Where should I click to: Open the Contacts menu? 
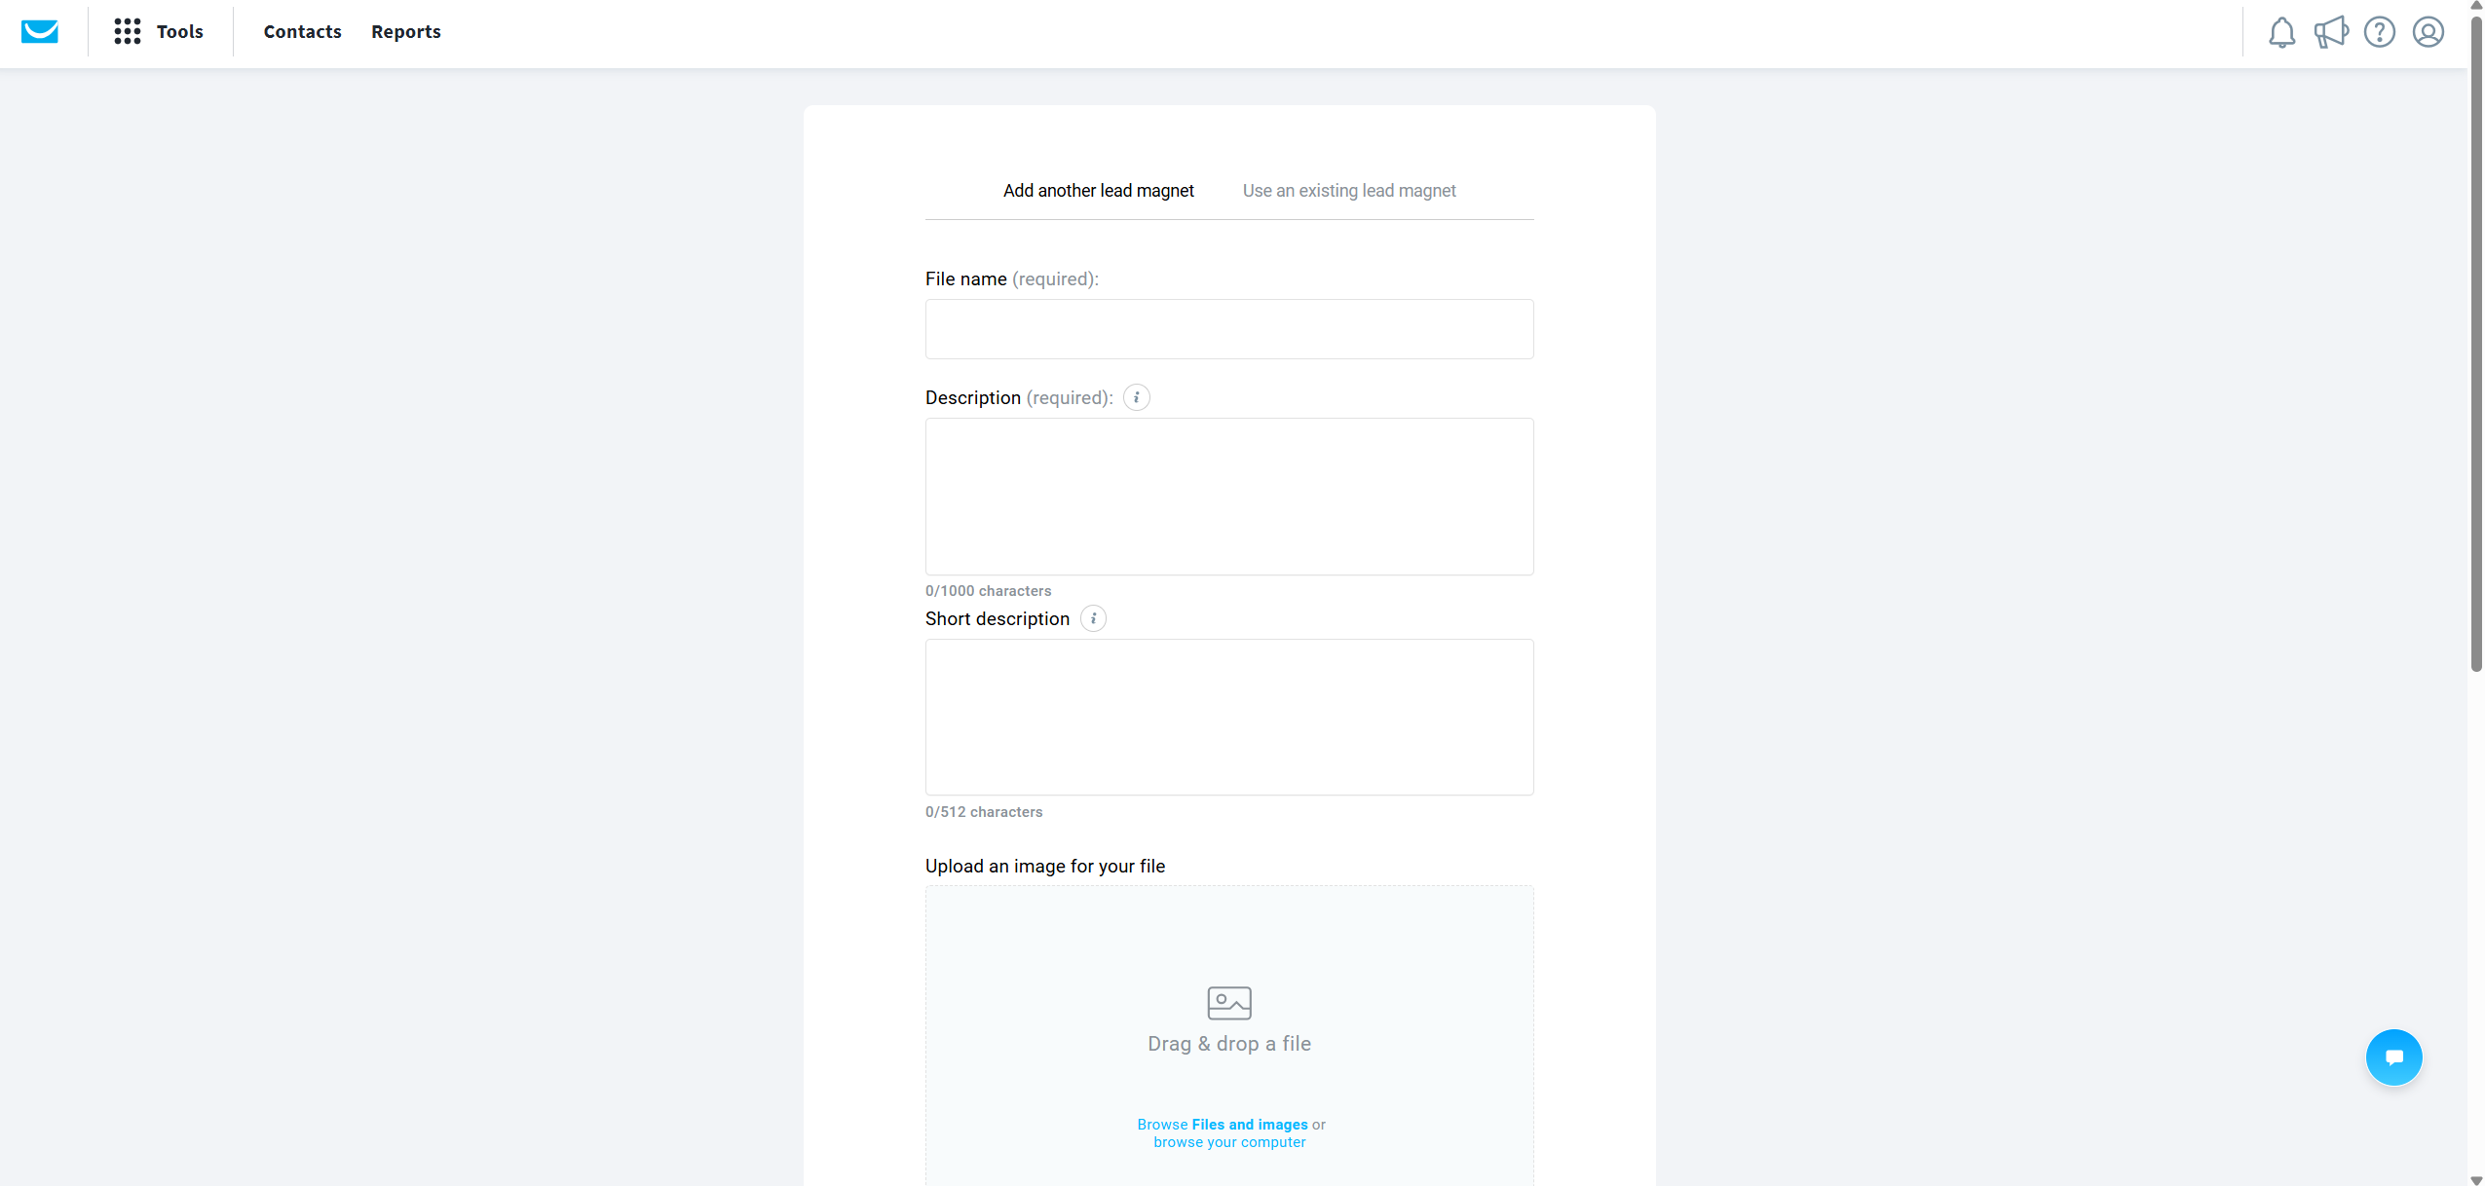point(302,31)
